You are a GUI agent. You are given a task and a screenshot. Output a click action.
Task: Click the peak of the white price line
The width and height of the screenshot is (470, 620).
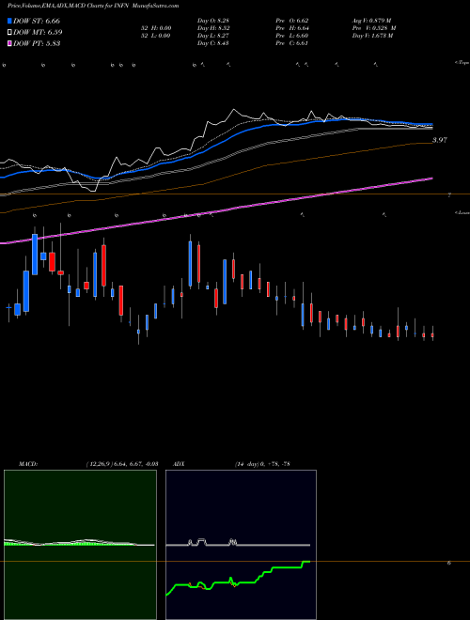pos(234,110)
